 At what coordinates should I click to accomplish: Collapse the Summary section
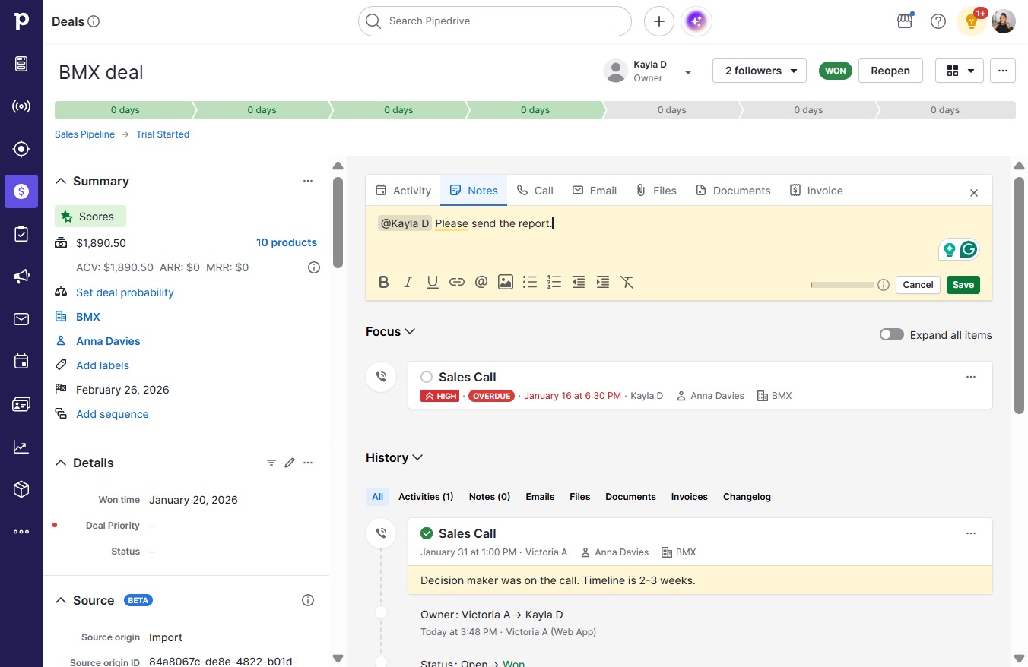click(x=61, y=181)
